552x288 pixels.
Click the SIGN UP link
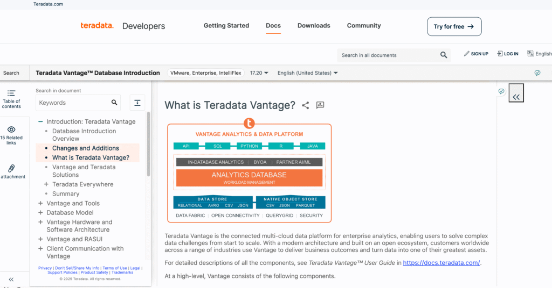coord(479,54)
